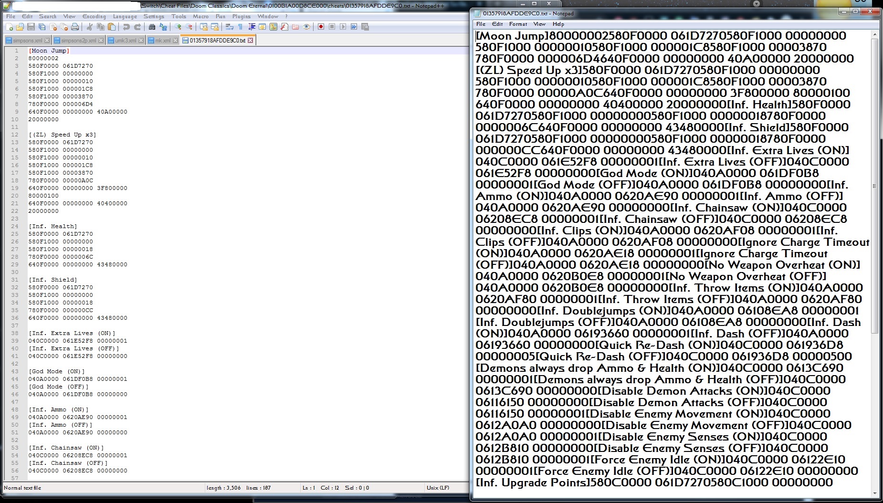Screen dimensions: 883x503
Task: Toggle show all characters pilcrow icon
Action: (x=241, y=27)
